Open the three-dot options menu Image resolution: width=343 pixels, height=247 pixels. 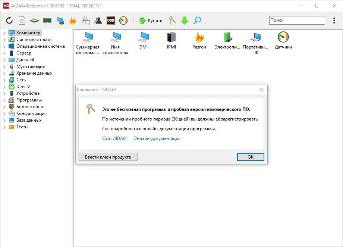[334, 21]
